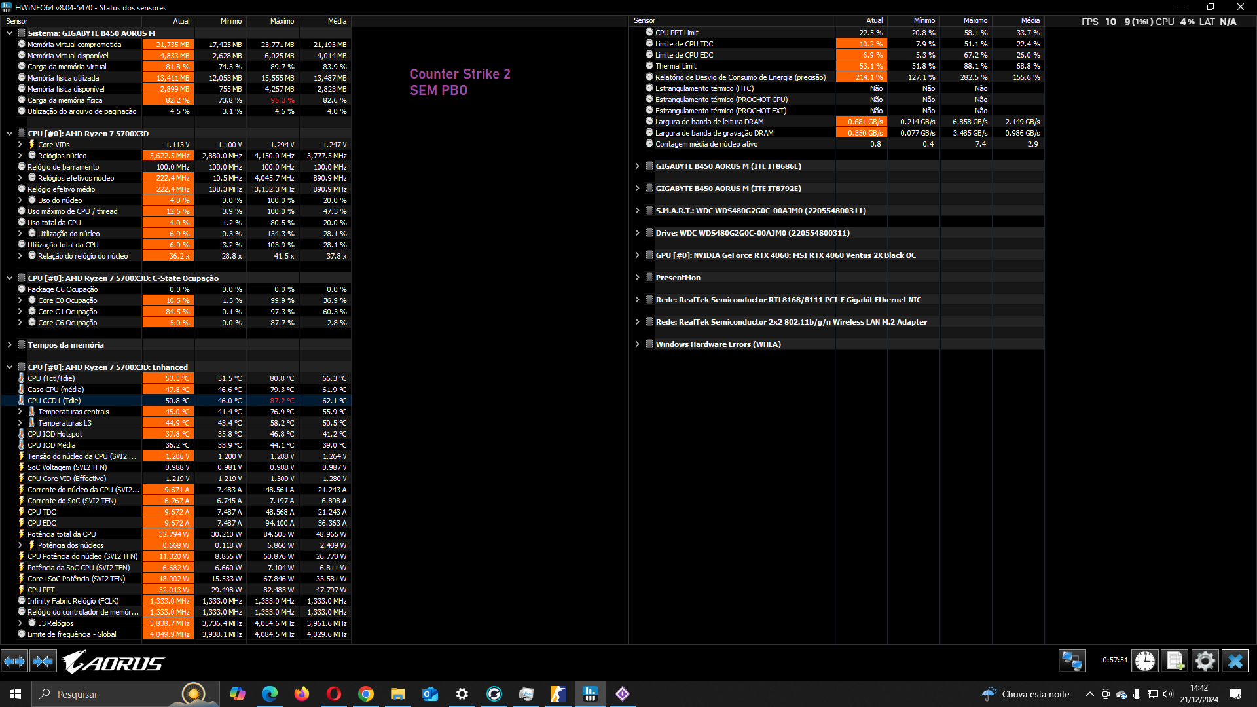Screen dimensions: 1257x707
Task: Select the Estrangulamento térmico (HTC) row
Action: pos(837,88)
